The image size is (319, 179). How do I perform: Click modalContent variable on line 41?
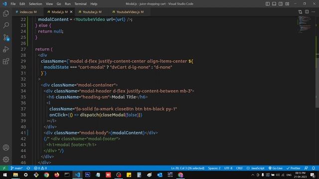click(128, 133)
